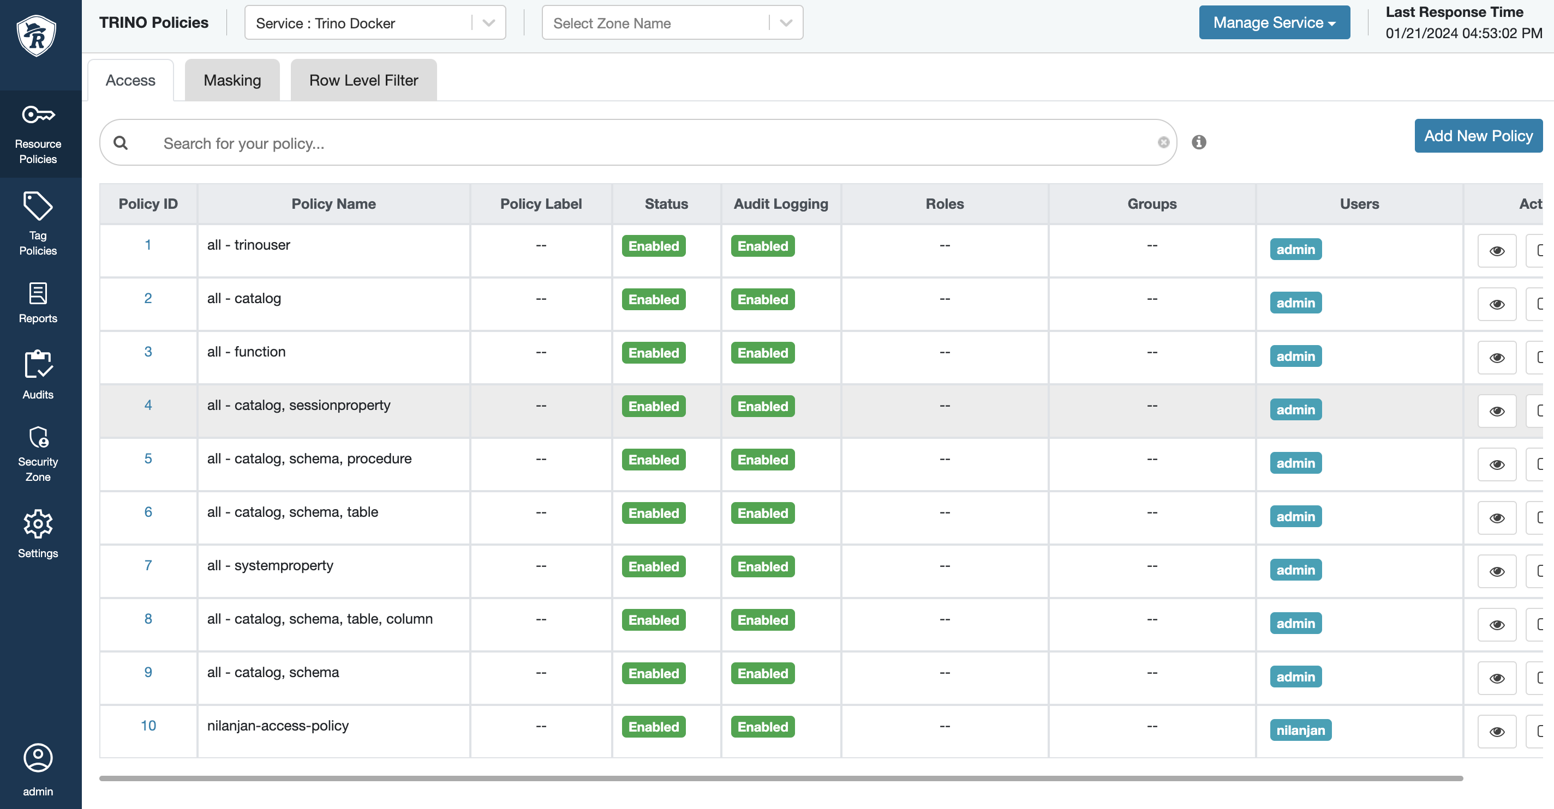View the 'all - trinouser' policy via its eye icon
Screen dimensions: 1554x809
(x=1496, y=251)
